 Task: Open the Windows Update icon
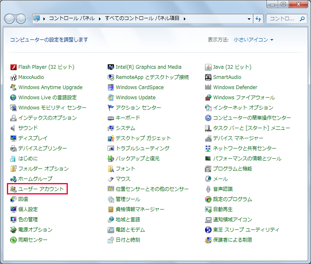[x=111, y=98]
